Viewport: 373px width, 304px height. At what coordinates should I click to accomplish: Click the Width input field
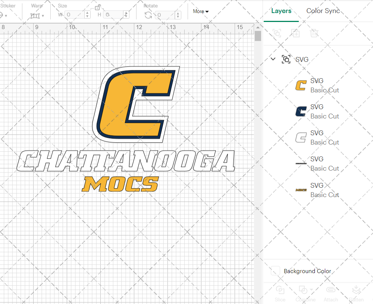pyautogui.click(x=74, y=14)
